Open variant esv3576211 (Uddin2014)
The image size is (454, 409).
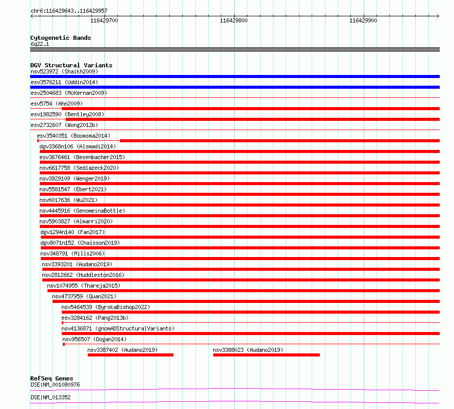click(64, 82)
